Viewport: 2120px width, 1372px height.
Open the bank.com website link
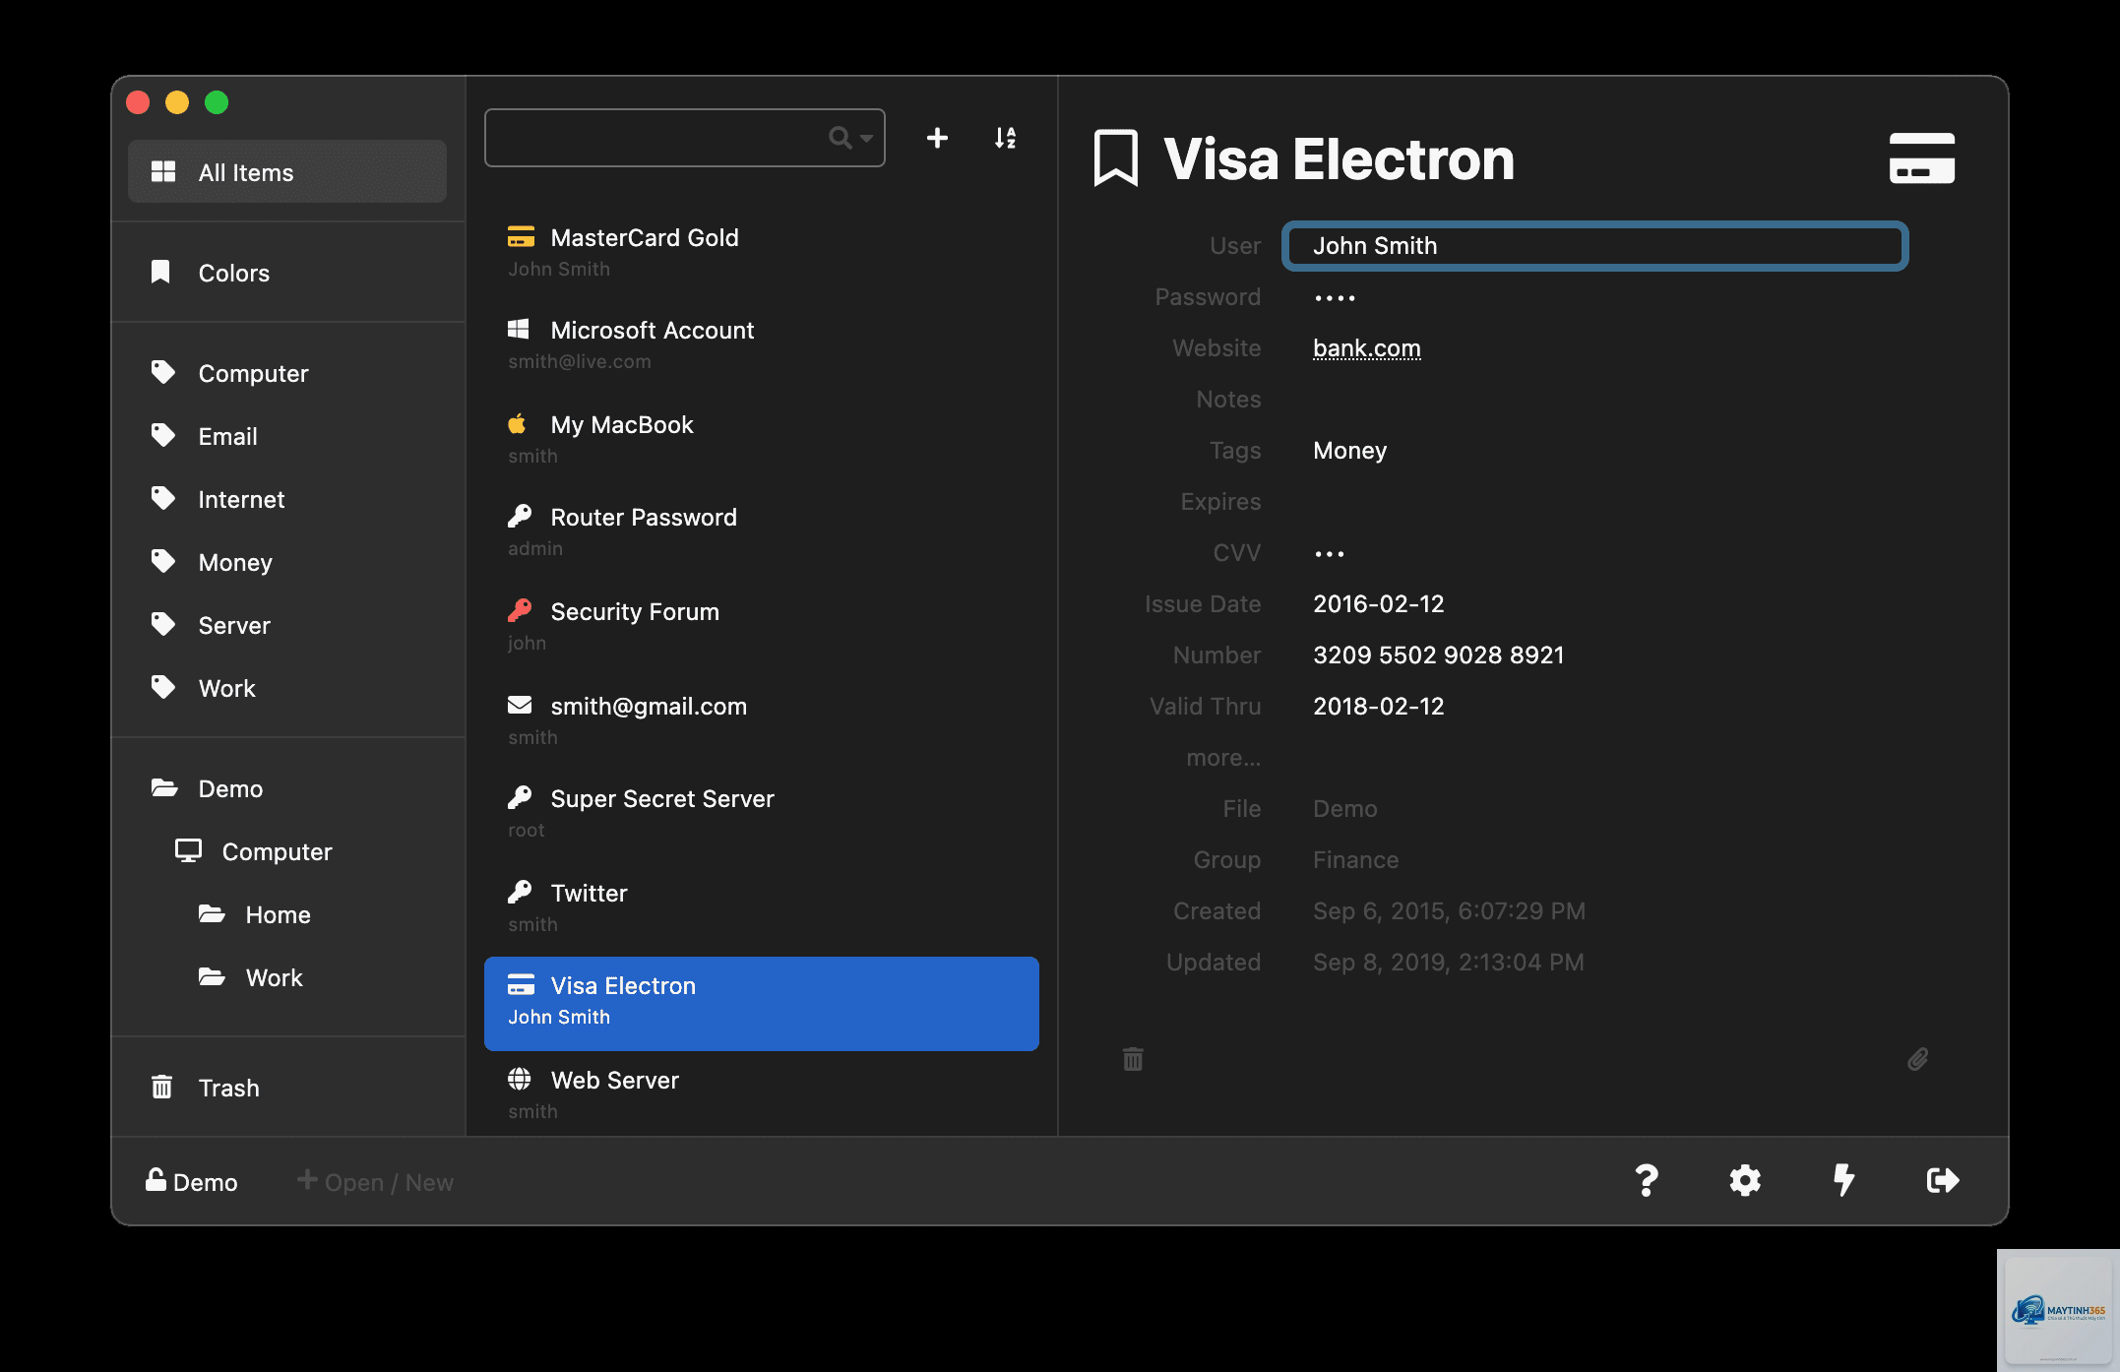pyautogui.click(x=1366, y=348)
